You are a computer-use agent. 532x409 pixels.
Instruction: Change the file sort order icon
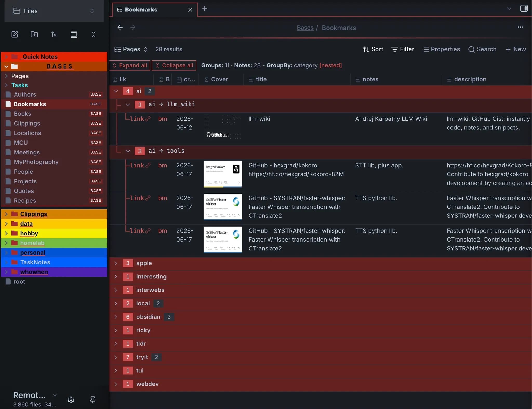click(x=54, y=34)
